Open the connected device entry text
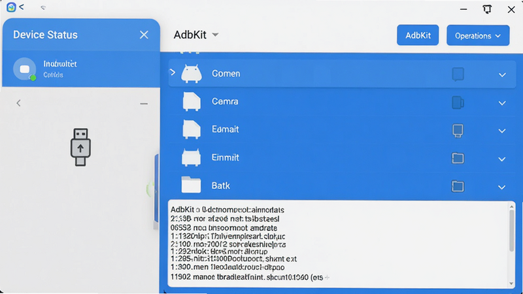This screenshot has height=294, width=523. point(60,69)
